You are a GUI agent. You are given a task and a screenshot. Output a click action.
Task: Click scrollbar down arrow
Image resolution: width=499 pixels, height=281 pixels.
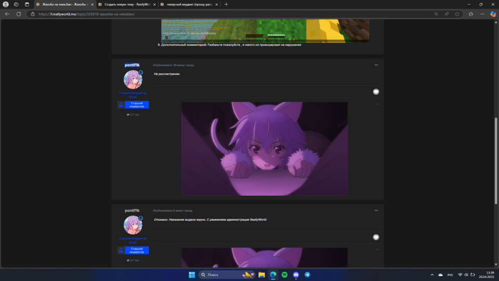[x=496, y=265]
